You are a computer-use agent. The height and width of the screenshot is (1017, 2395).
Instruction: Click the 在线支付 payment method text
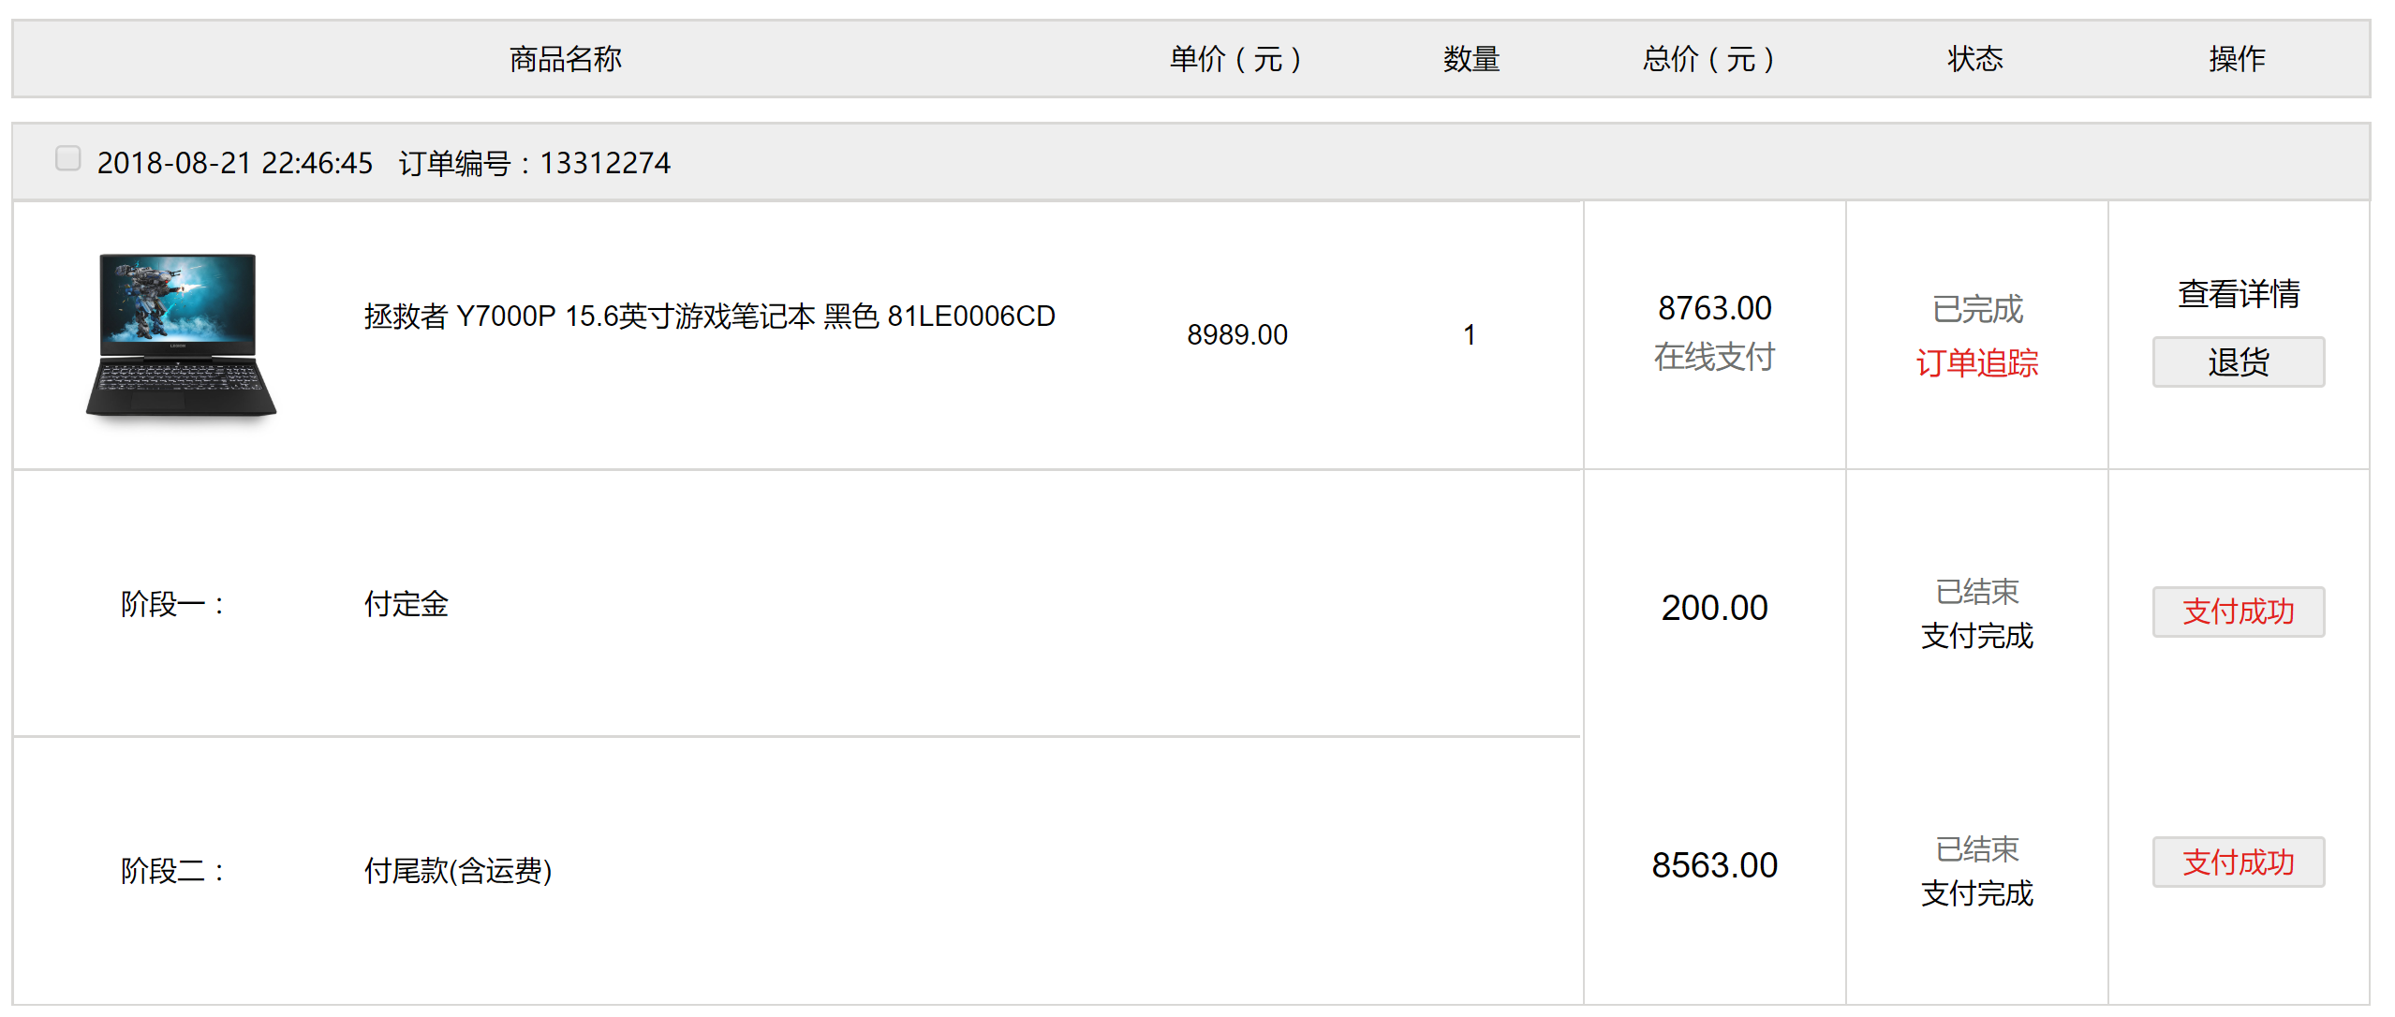(x=1714, y=357)
